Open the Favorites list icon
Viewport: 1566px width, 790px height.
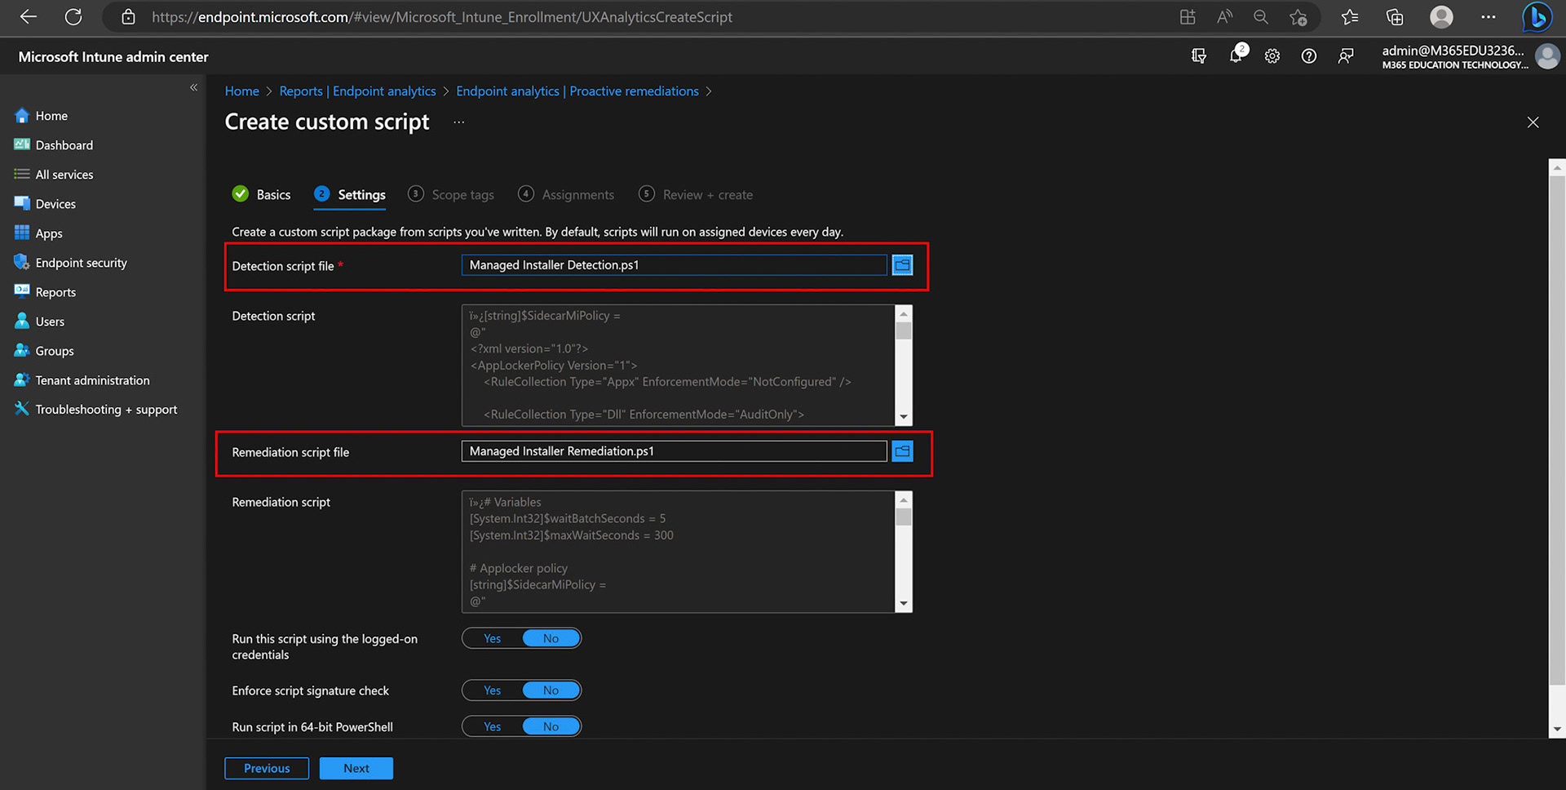[1350, 16]
